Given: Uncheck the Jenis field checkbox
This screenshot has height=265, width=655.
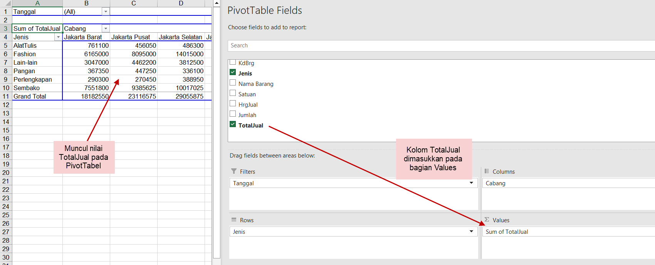Looking at the screenshot, I should click(x=233, y=72).
